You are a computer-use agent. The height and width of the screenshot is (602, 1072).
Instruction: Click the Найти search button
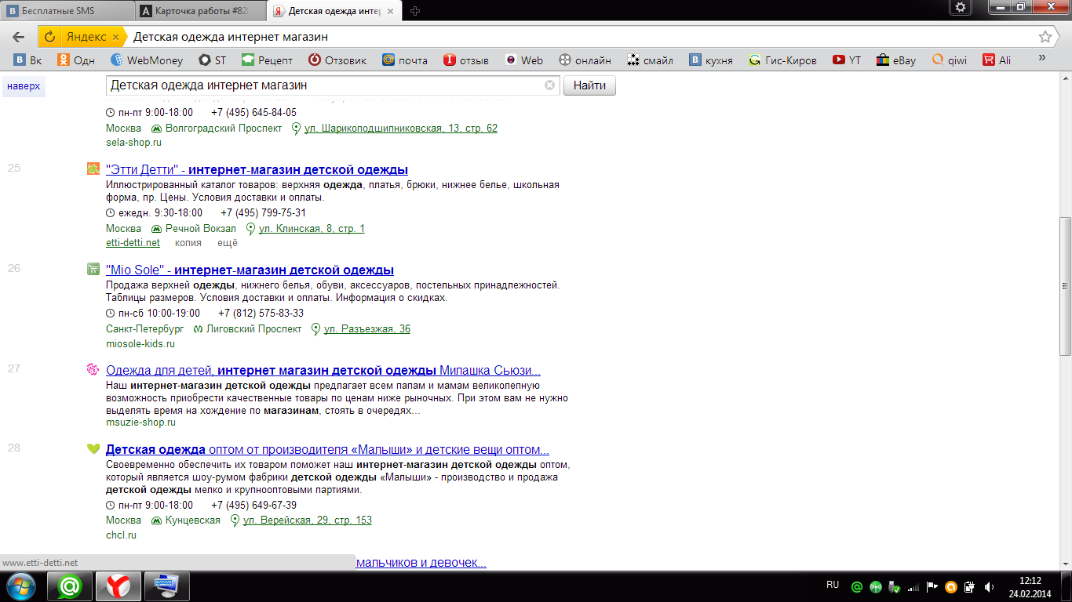click(x=589, y=85)
